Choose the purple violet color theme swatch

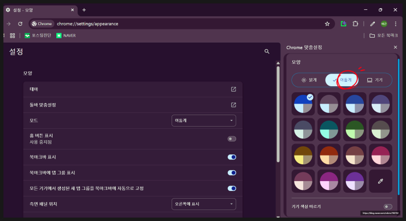[355, 181]
